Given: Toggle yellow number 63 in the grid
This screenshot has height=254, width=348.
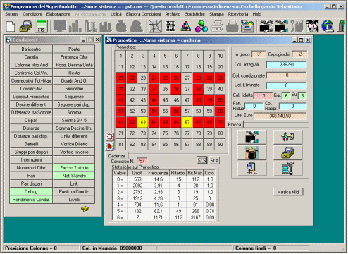Looking at the screenshot, I should (143, 122).
